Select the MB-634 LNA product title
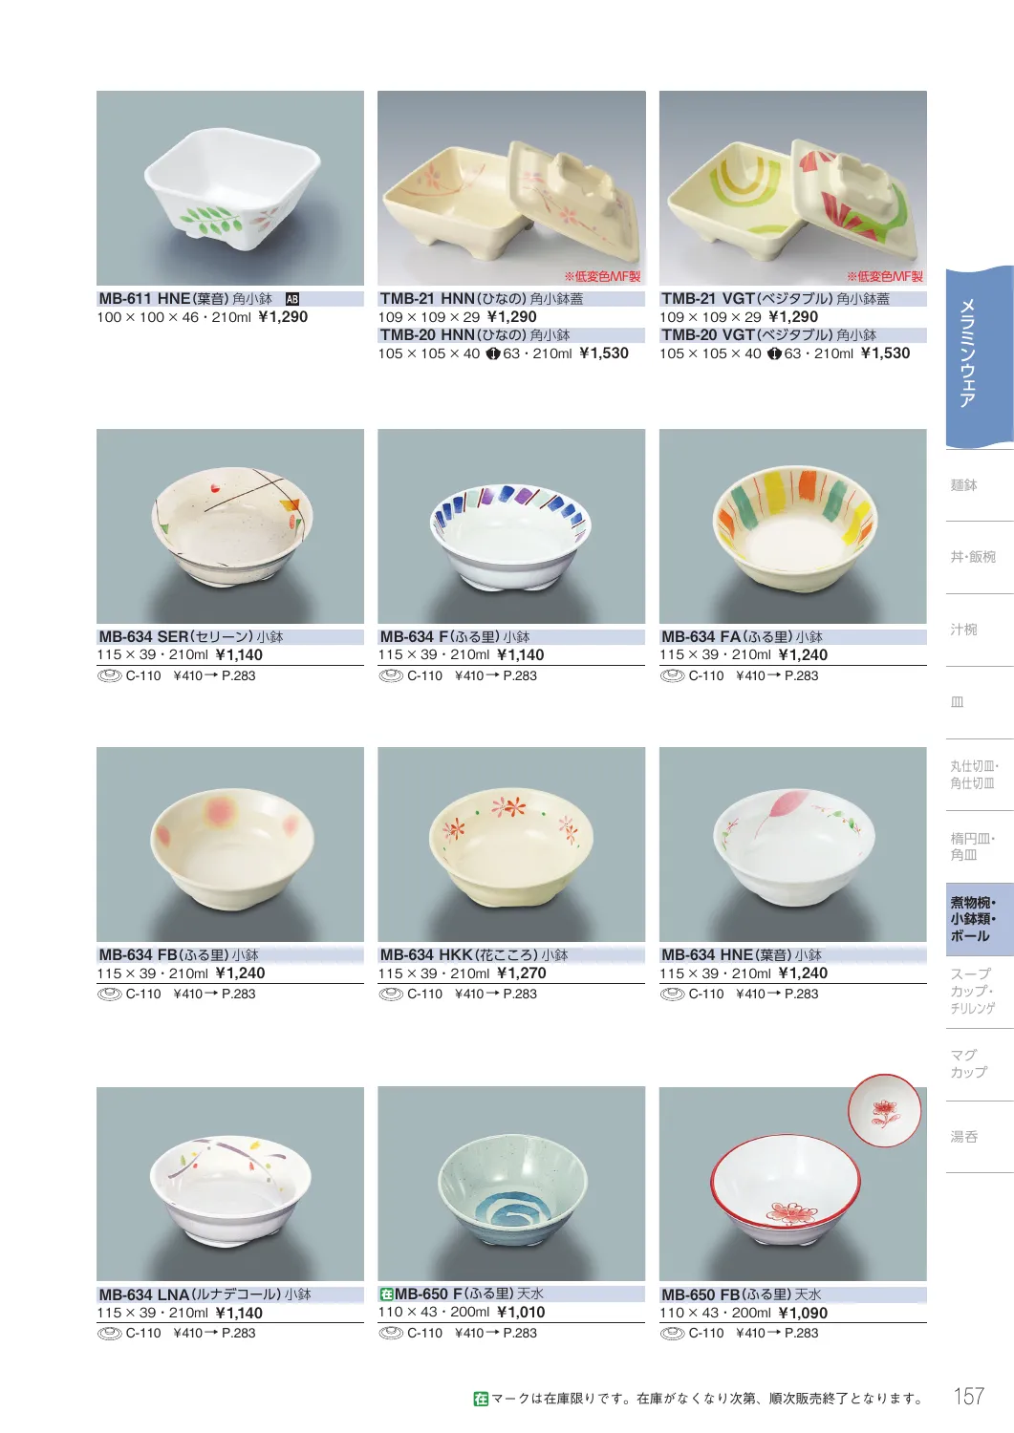 (x=205, y=1294)
